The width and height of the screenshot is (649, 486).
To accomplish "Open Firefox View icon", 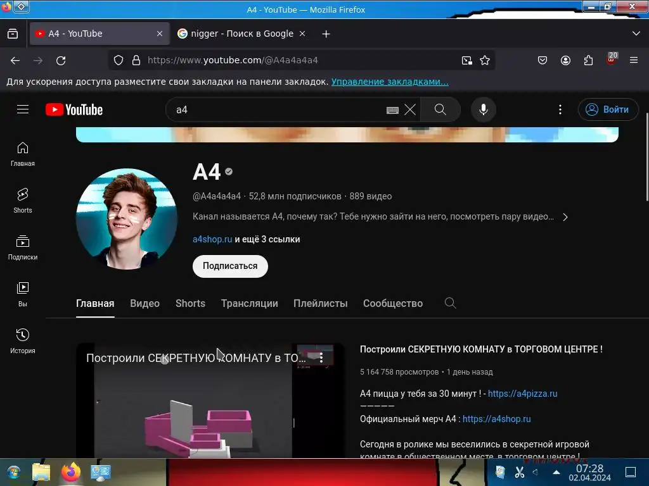I will point(13,34).
